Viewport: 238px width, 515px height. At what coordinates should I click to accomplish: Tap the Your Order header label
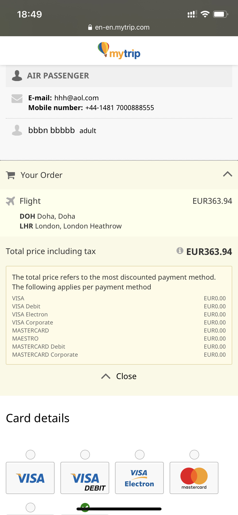(x=41, y=175)
